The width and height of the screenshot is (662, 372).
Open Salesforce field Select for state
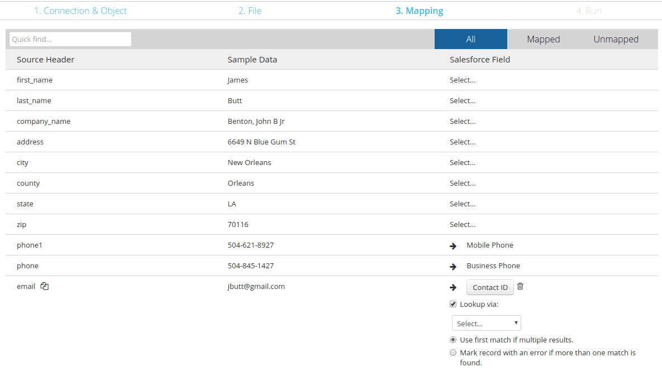pyautogui.click(x=463, y=204)
